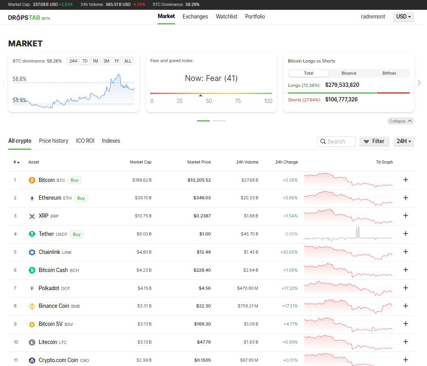The width and height of the screenshot is (427, 366).
Task: Click the Crypto.com Coin logo icon
Action: [x=32, y=360]
